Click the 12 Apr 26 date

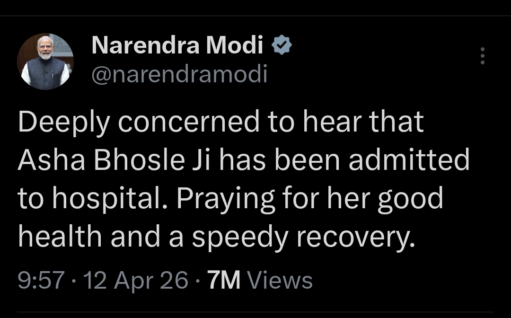pyautogui.click(x=135, y=280)
